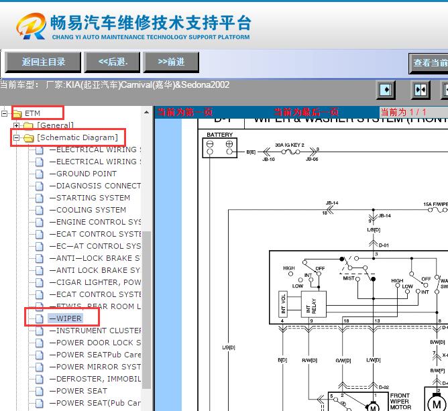
Task: Collapse the ETM root tree node
Action: [5, 113]
